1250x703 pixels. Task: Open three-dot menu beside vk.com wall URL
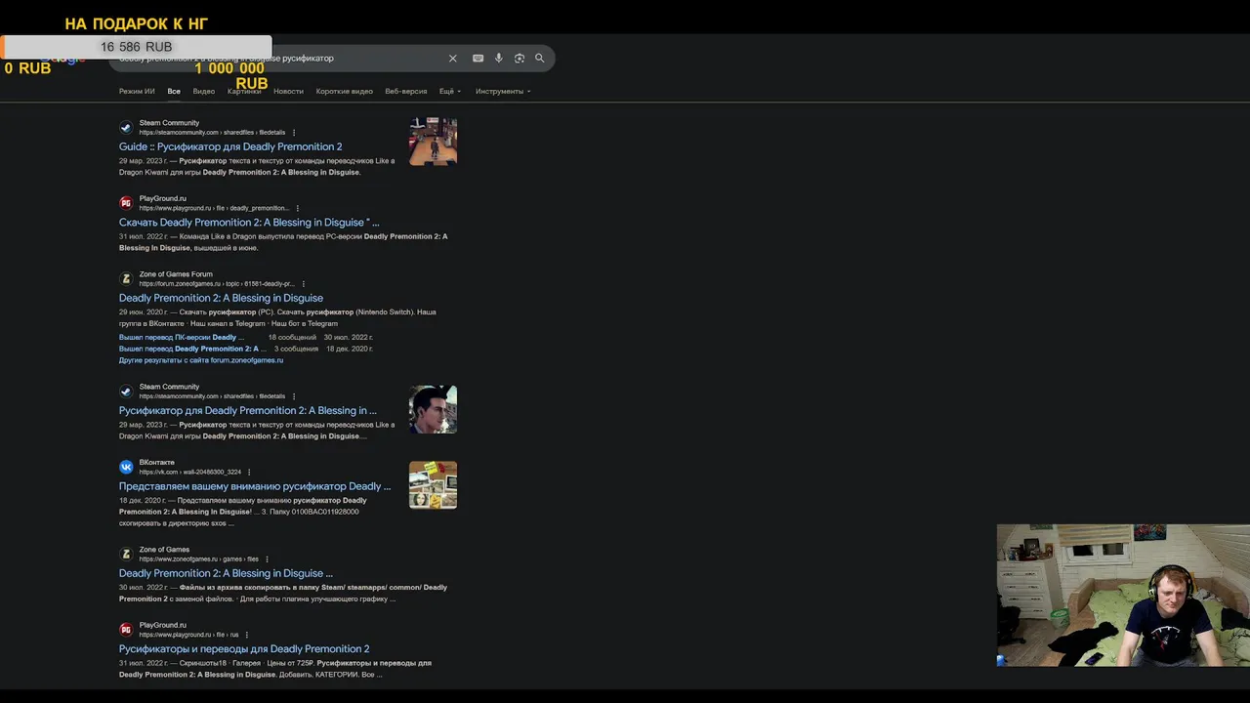coord(249,472)
